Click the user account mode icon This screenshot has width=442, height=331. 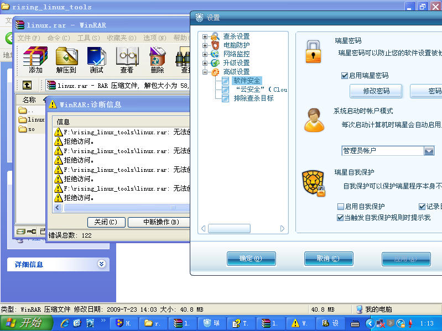314,120
